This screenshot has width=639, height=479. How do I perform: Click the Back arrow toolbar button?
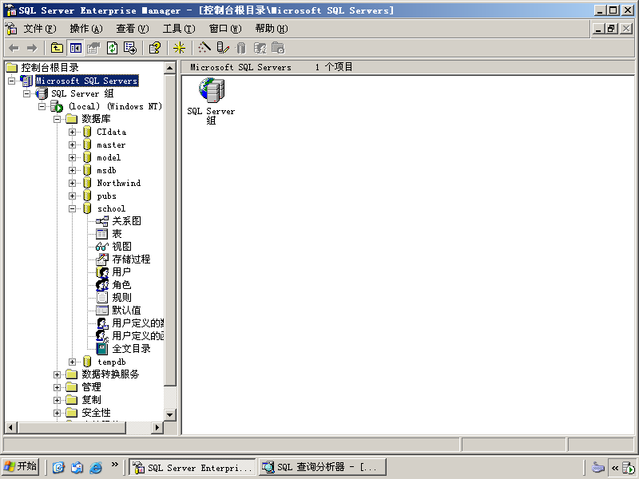point(14,48)
